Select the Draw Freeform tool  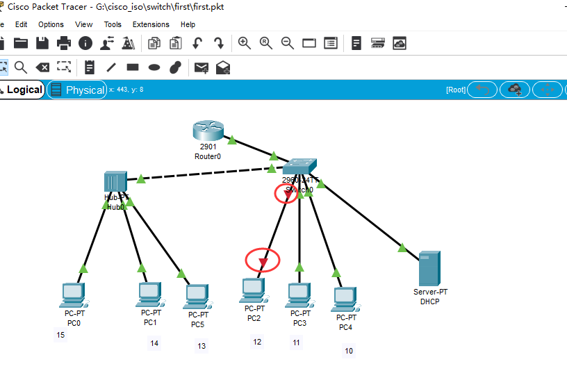pos(175,67)
